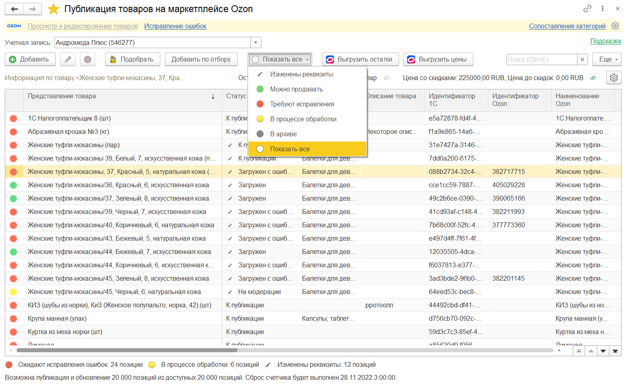The width and height of the screenshot is (628, 385).
Task: Click the green status circle for туфли-мокасины/44 Бежевый
Action: tap(13, 252)
